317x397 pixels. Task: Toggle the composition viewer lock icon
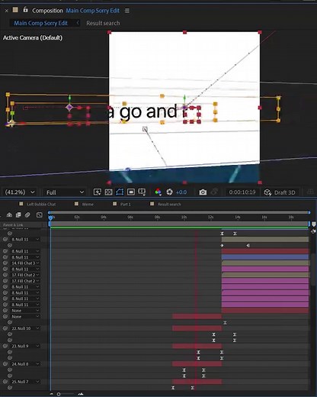pos(25,10)
